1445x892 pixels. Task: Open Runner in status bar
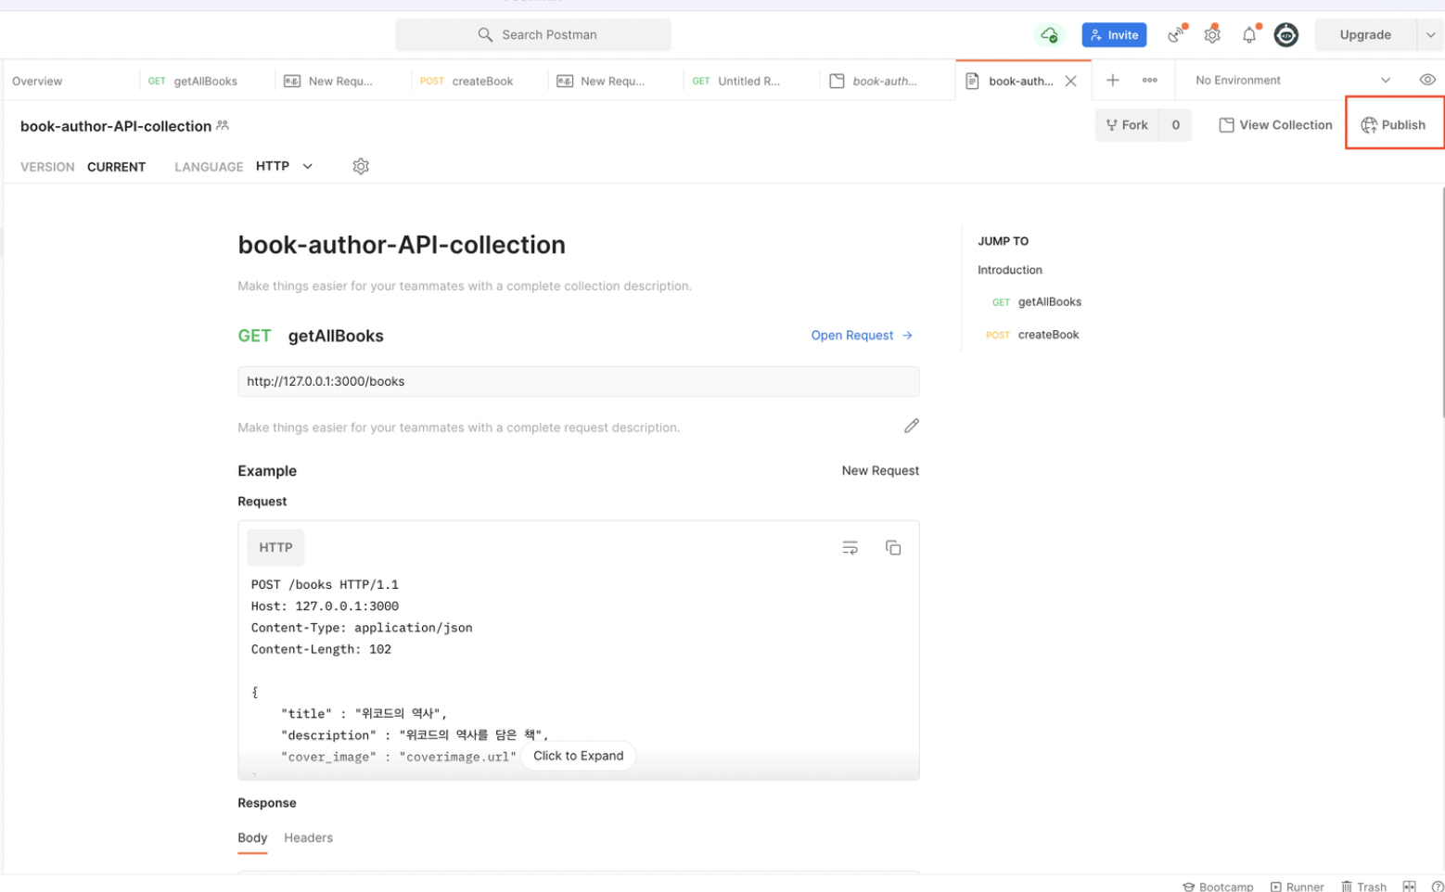(x=1298, y=886)
